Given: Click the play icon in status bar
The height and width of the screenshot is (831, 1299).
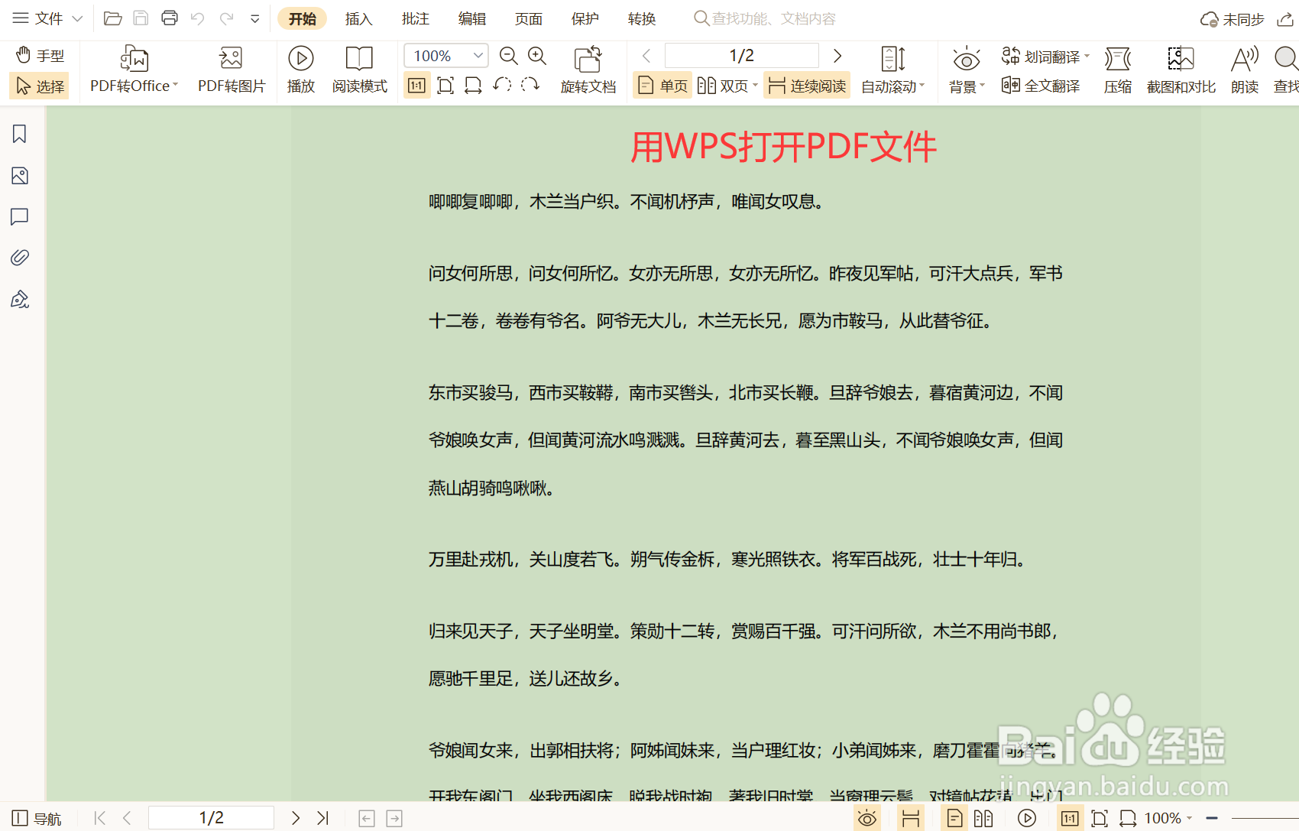Looking at the screenshot, I should 1027,818.
